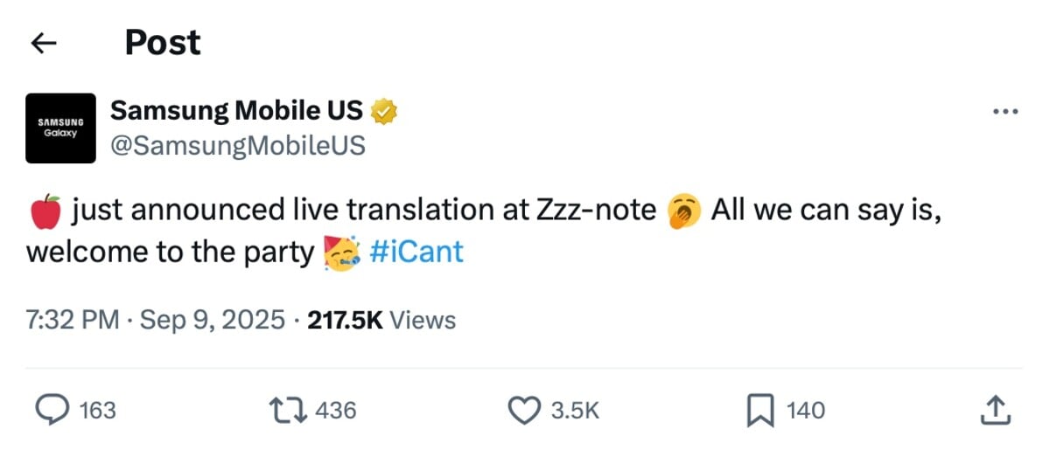Bookmark this post
The height and width of the screenshot is (450, 1050).
pos(760,410)
